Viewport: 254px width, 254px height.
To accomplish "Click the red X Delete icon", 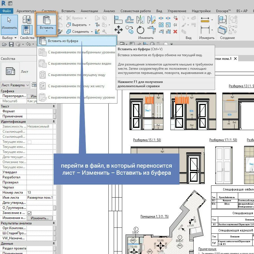I will [175, 32].
